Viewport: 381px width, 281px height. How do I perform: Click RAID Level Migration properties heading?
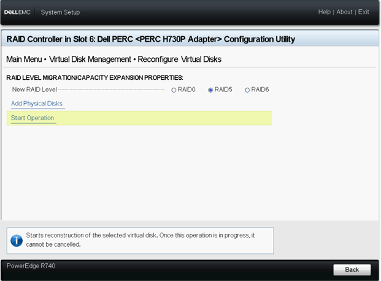coord(94,77)
